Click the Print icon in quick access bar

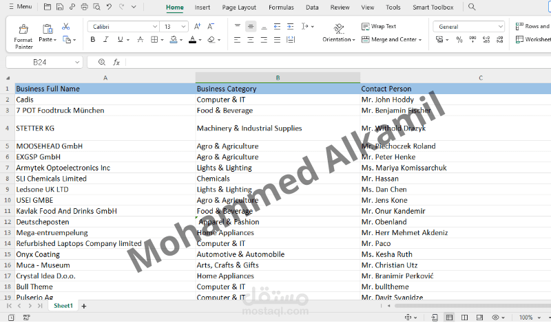pyautogui.click(x=84, y=7)
